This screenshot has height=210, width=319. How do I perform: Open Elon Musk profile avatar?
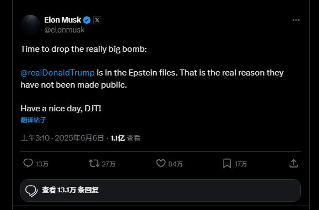[30, 25]
